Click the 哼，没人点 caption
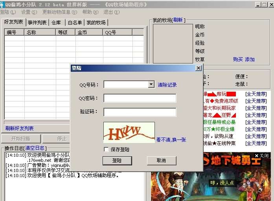274x201 pixels. (x=222, y=183)
